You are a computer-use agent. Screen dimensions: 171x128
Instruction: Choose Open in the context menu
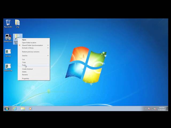pos(34,40)
